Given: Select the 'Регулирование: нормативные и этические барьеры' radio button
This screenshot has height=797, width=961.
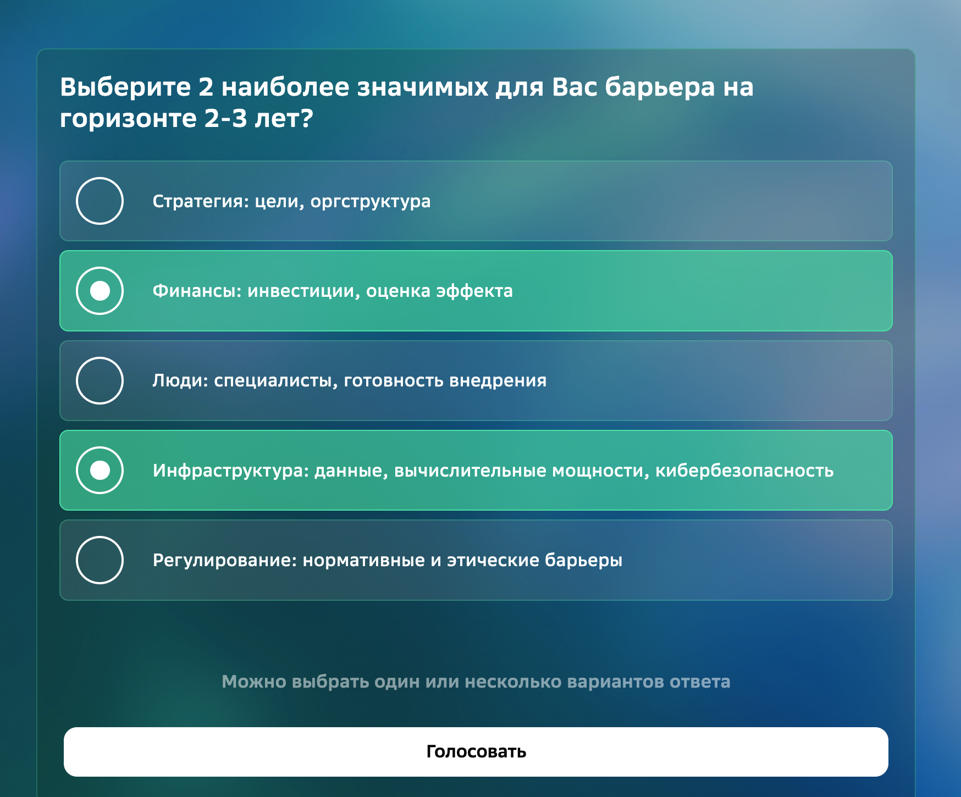Looking at the screenshot, I should click(100, 560).
